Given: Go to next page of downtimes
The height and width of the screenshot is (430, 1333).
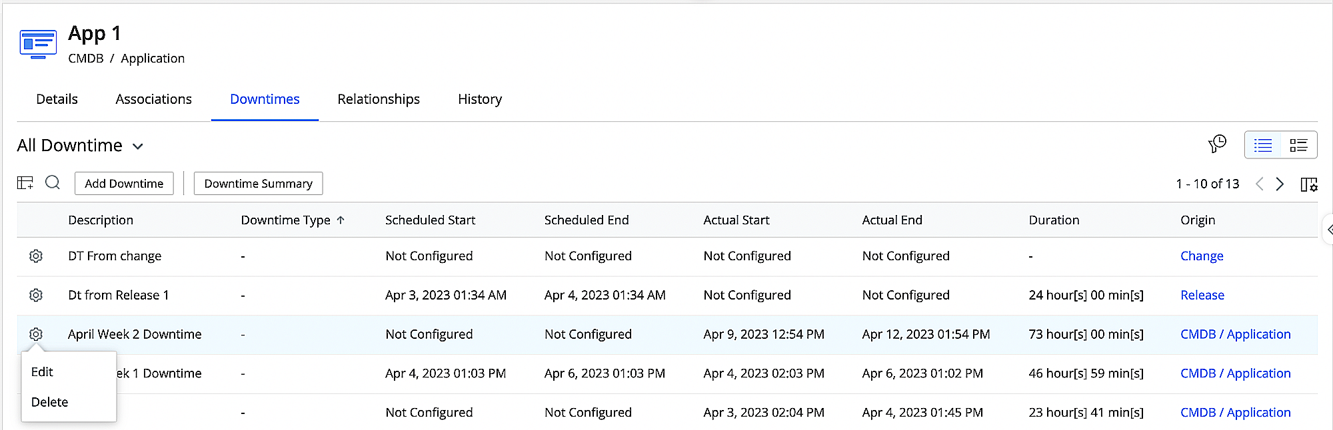Looking at the screenshot, I should tap(1280, 184).
